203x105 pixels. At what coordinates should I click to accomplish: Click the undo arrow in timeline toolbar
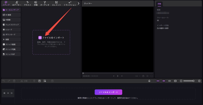4,81
